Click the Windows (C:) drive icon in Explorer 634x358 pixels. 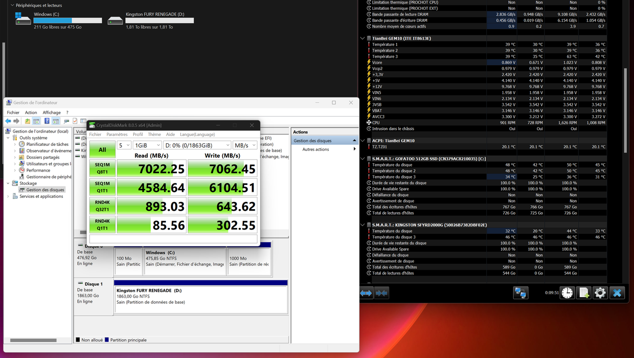coord(23,19)
